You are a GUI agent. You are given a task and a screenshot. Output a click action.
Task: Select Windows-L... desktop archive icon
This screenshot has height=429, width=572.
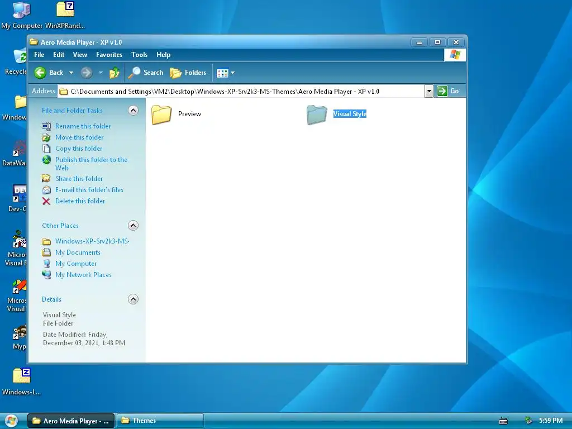(22, 382)
